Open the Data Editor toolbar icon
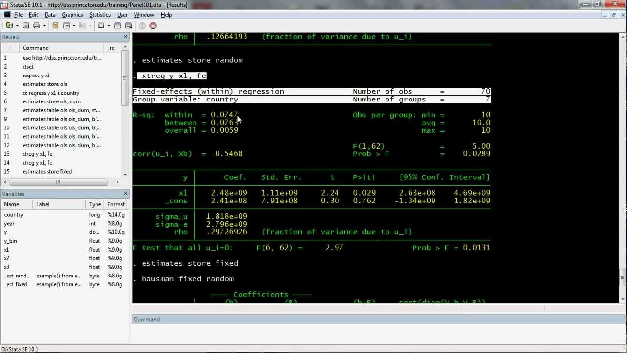627x353 pixels. [118, 25]
